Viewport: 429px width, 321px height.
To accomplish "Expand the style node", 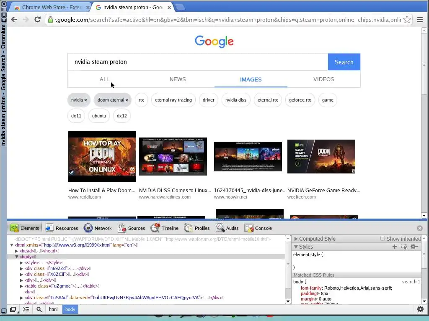I will coord(22,262).
